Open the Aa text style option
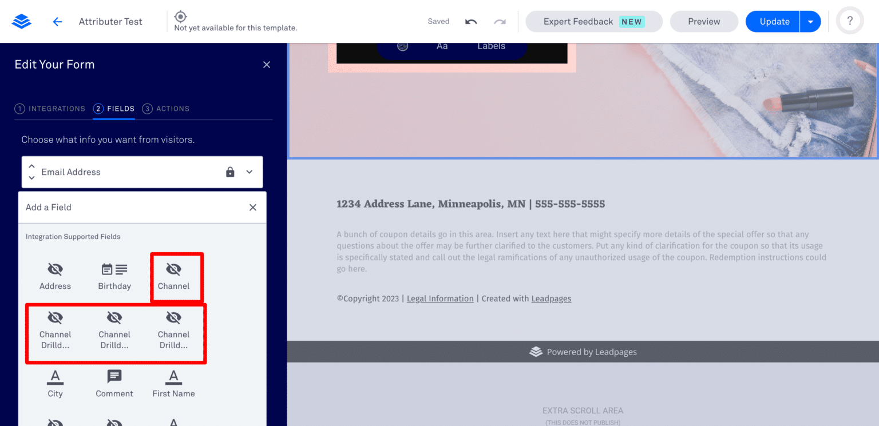Viewport: 879px width, 426px height. point(442,46)
